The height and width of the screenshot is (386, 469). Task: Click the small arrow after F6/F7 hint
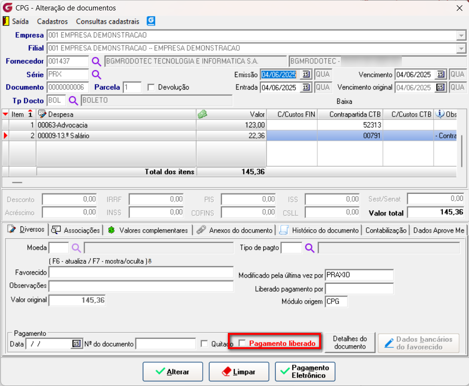pyautogui.click(x=150, y=261)
